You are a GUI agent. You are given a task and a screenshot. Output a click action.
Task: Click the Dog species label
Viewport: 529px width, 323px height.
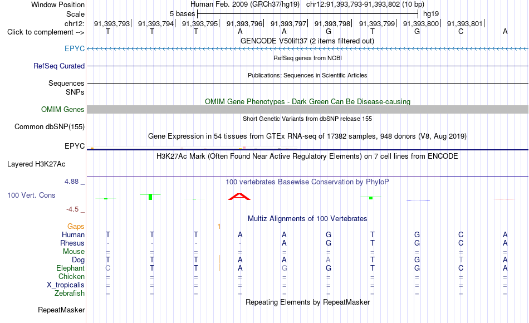click(x=79, y=260)
